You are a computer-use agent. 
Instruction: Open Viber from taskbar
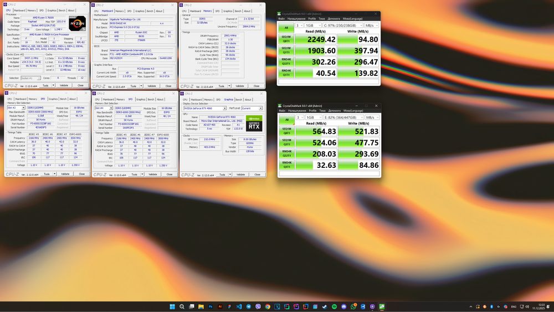click(x=258, y=306)
